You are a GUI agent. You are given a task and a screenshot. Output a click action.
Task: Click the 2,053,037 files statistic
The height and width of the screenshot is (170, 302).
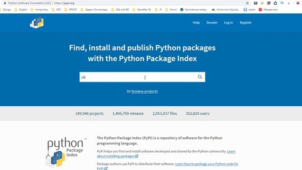click(x=165, y=113)
